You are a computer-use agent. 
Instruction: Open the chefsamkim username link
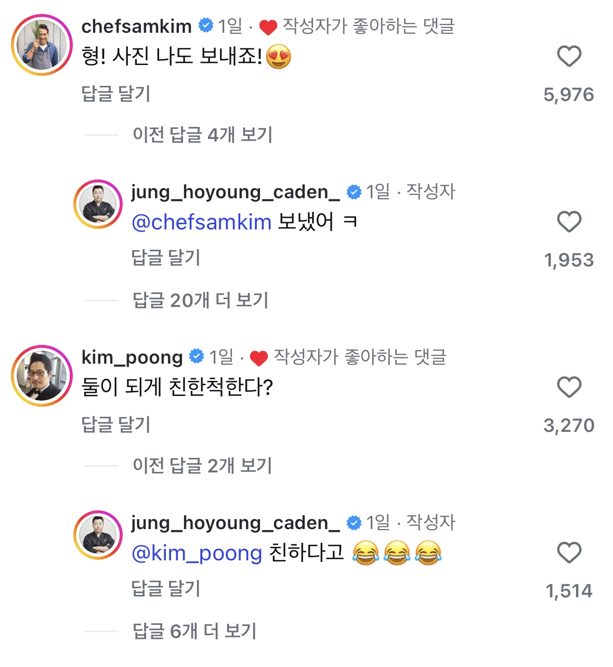[137, 26]
